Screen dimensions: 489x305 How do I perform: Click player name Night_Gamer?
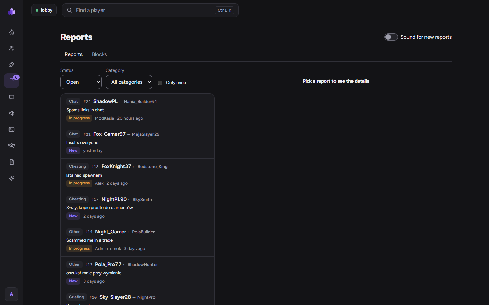pos(111,232)
